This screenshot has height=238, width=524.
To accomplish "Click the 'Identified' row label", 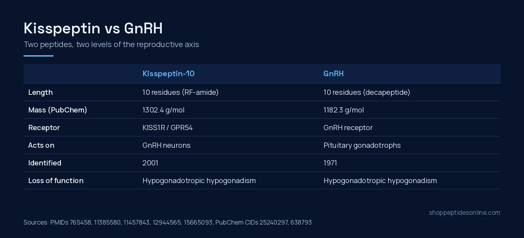I will pyautogui.click(x=45, y=163).
